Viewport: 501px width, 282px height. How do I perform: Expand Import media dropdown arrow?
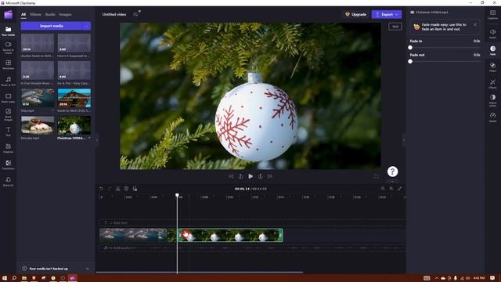coord(86,26)
